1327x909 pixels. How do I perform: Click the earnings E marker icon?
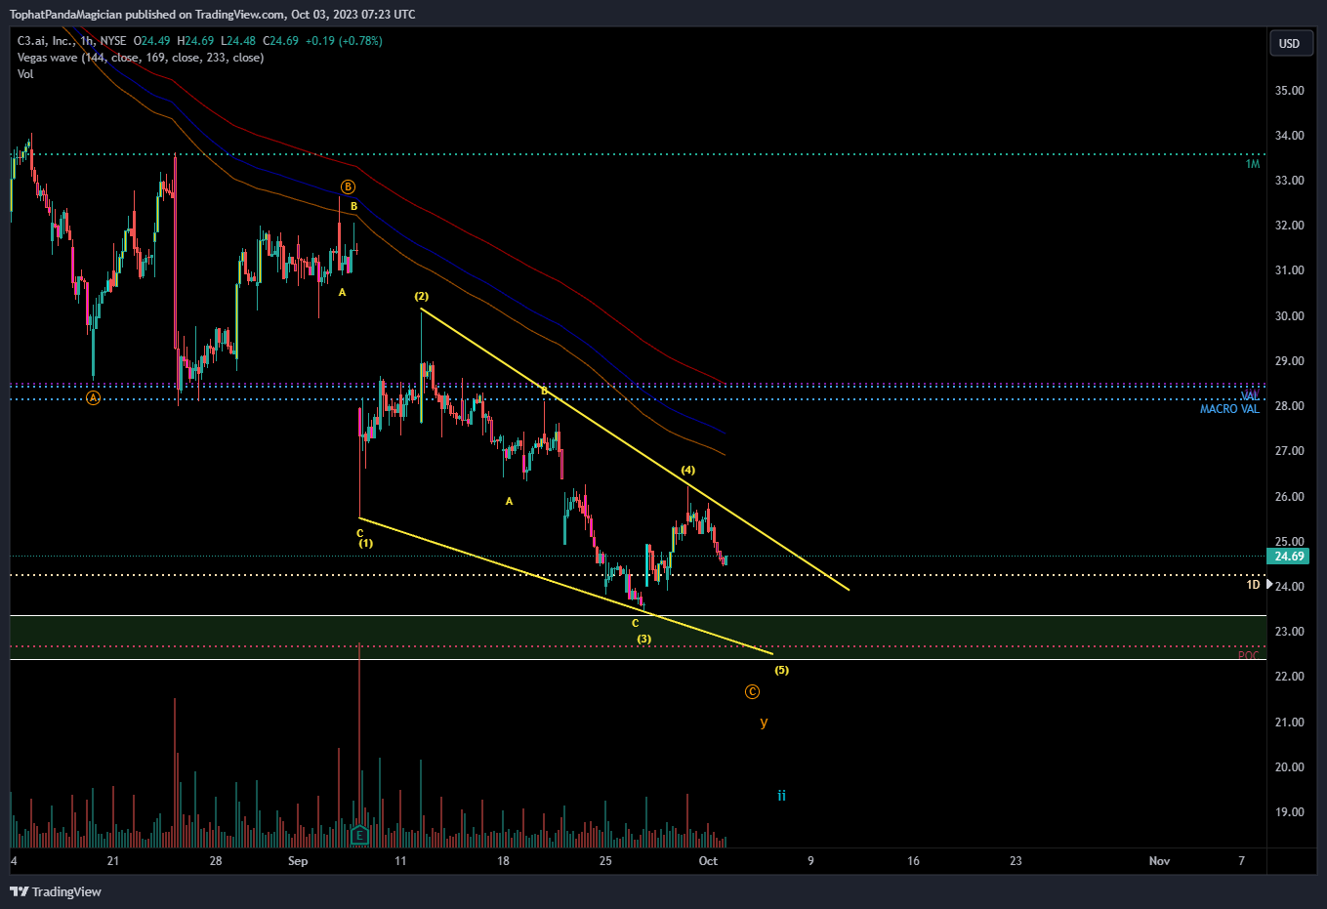359,835
